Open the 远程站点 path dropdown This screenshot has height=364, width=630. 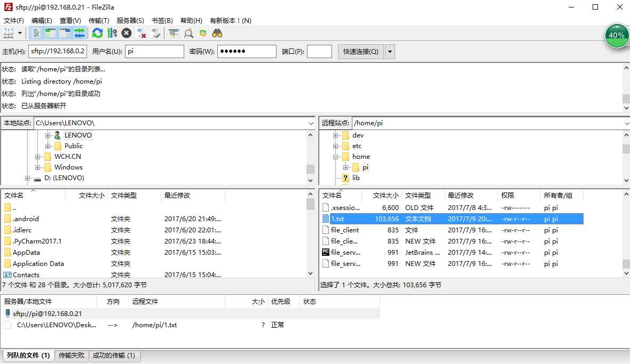pos(626,123)
